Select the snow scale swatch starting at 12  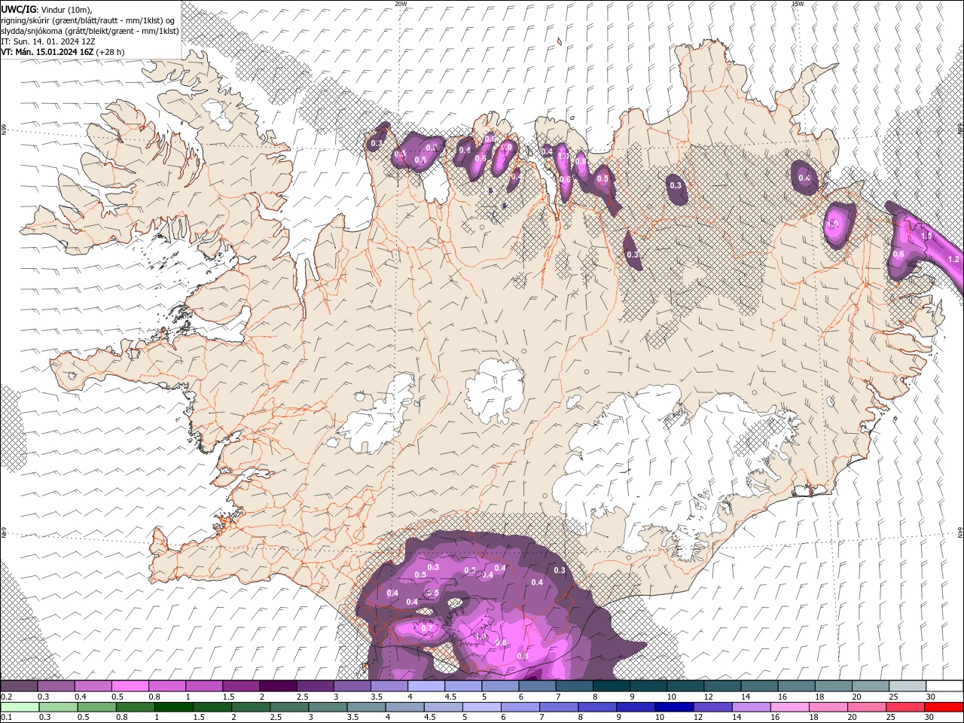coord(723,685)
